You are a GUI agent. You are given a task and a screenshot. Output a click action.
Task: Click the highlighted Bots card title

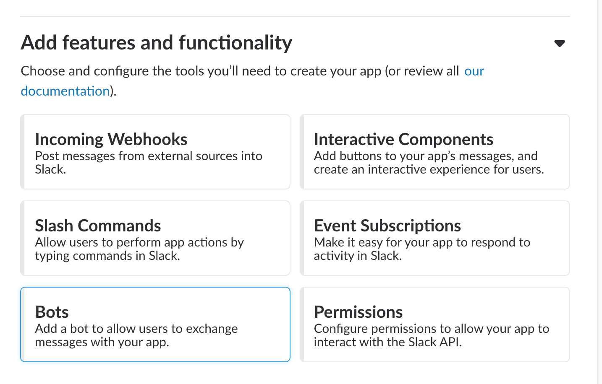point(52,312)
